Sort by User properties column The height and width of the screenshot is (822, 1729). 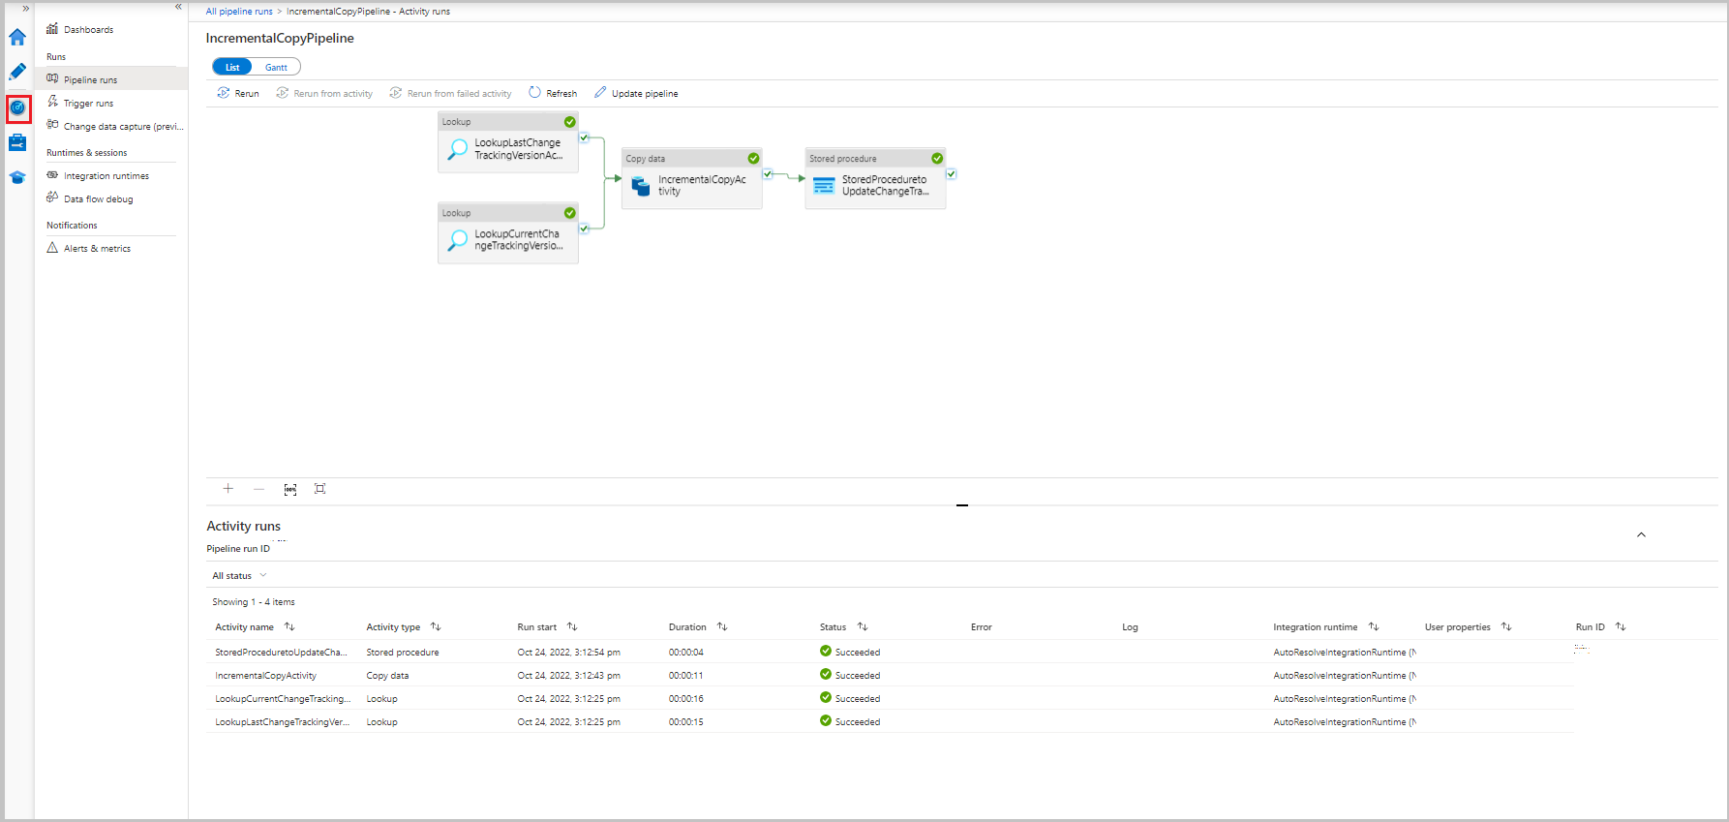click(1506, 626)
